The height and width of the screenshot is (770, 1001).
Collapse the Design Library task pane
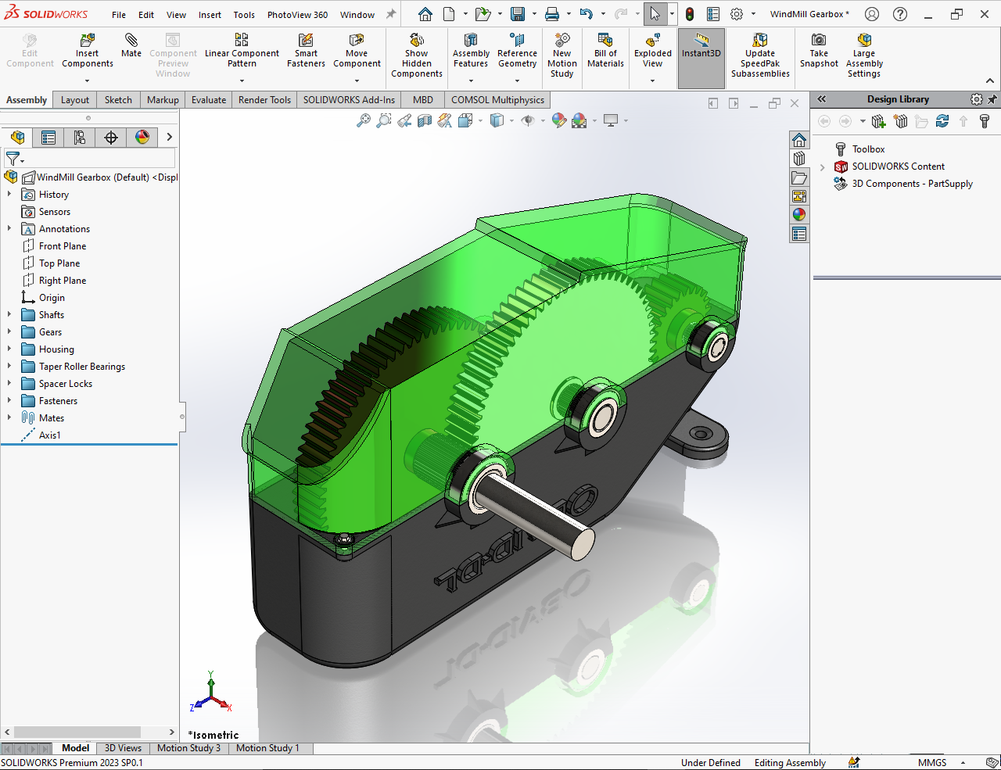pyautogui.click(x=822, y=99)
